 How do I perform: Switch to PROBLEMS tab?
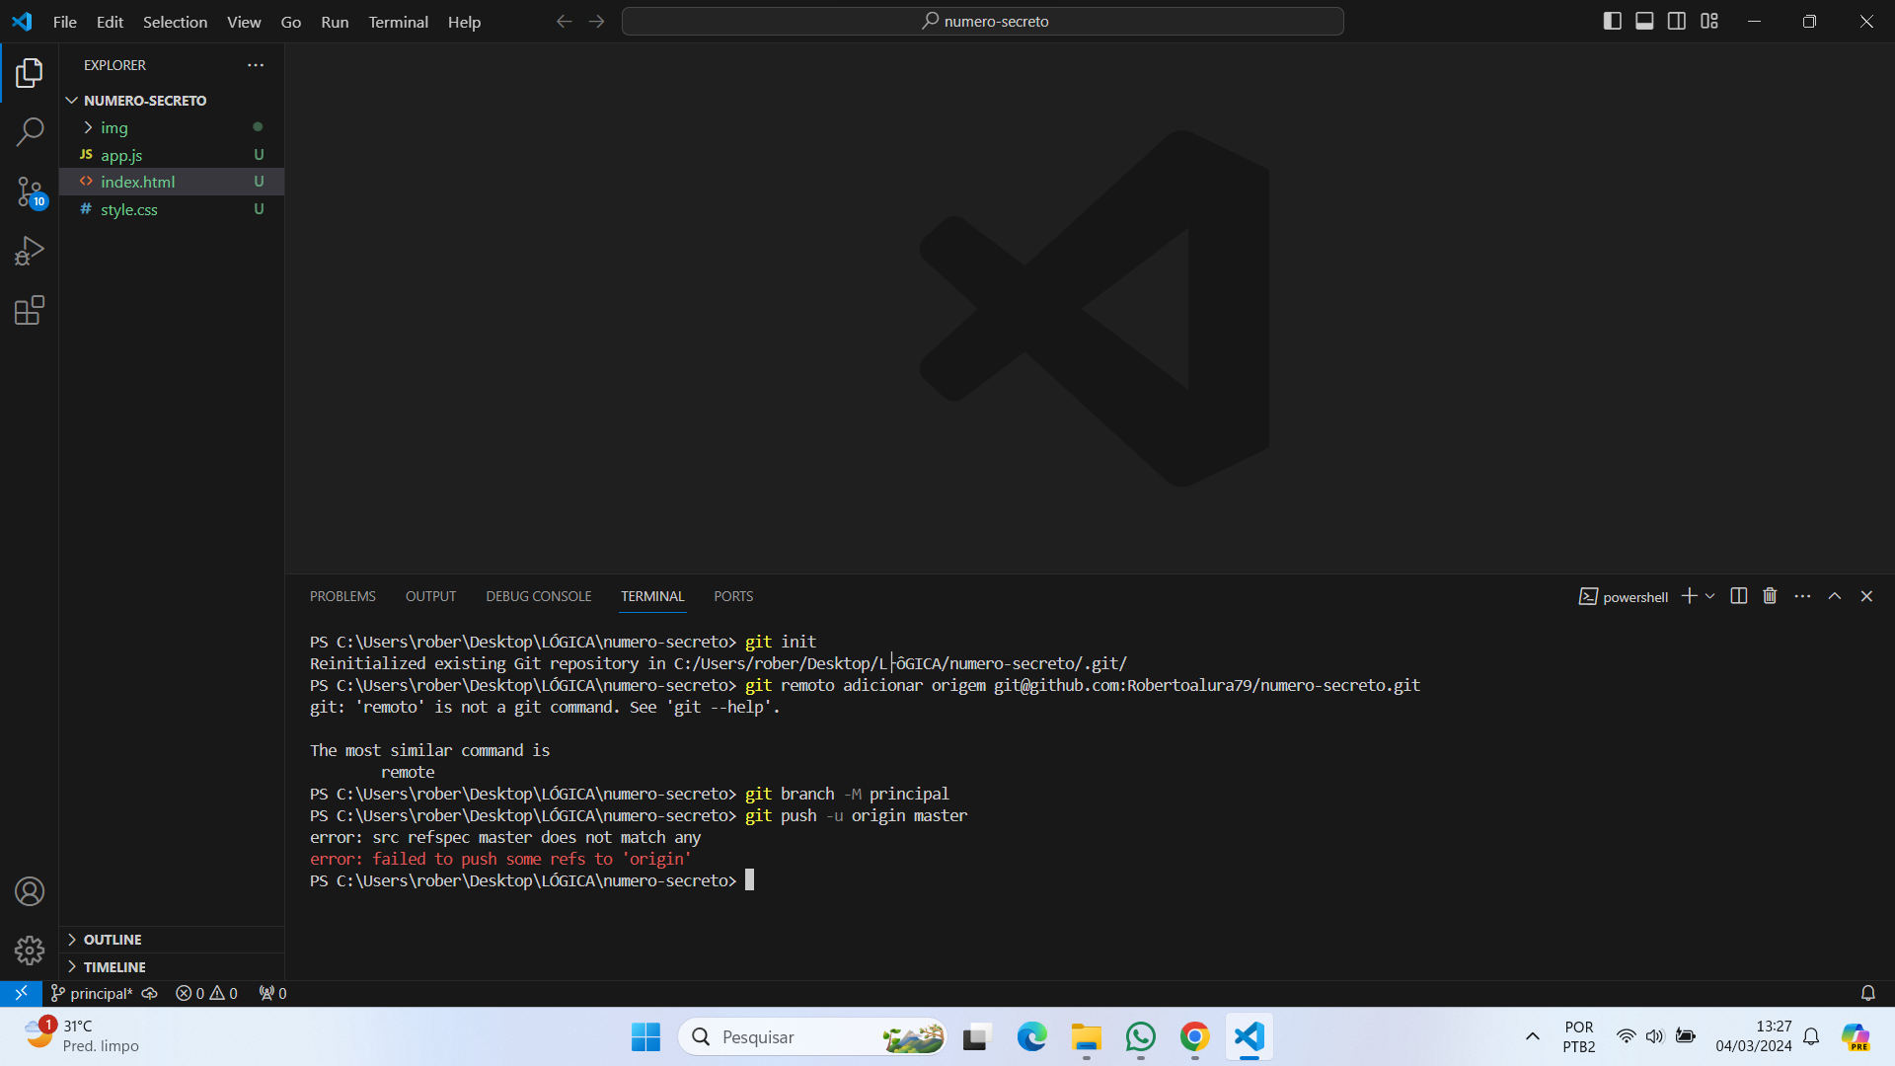tap(342, 596)
